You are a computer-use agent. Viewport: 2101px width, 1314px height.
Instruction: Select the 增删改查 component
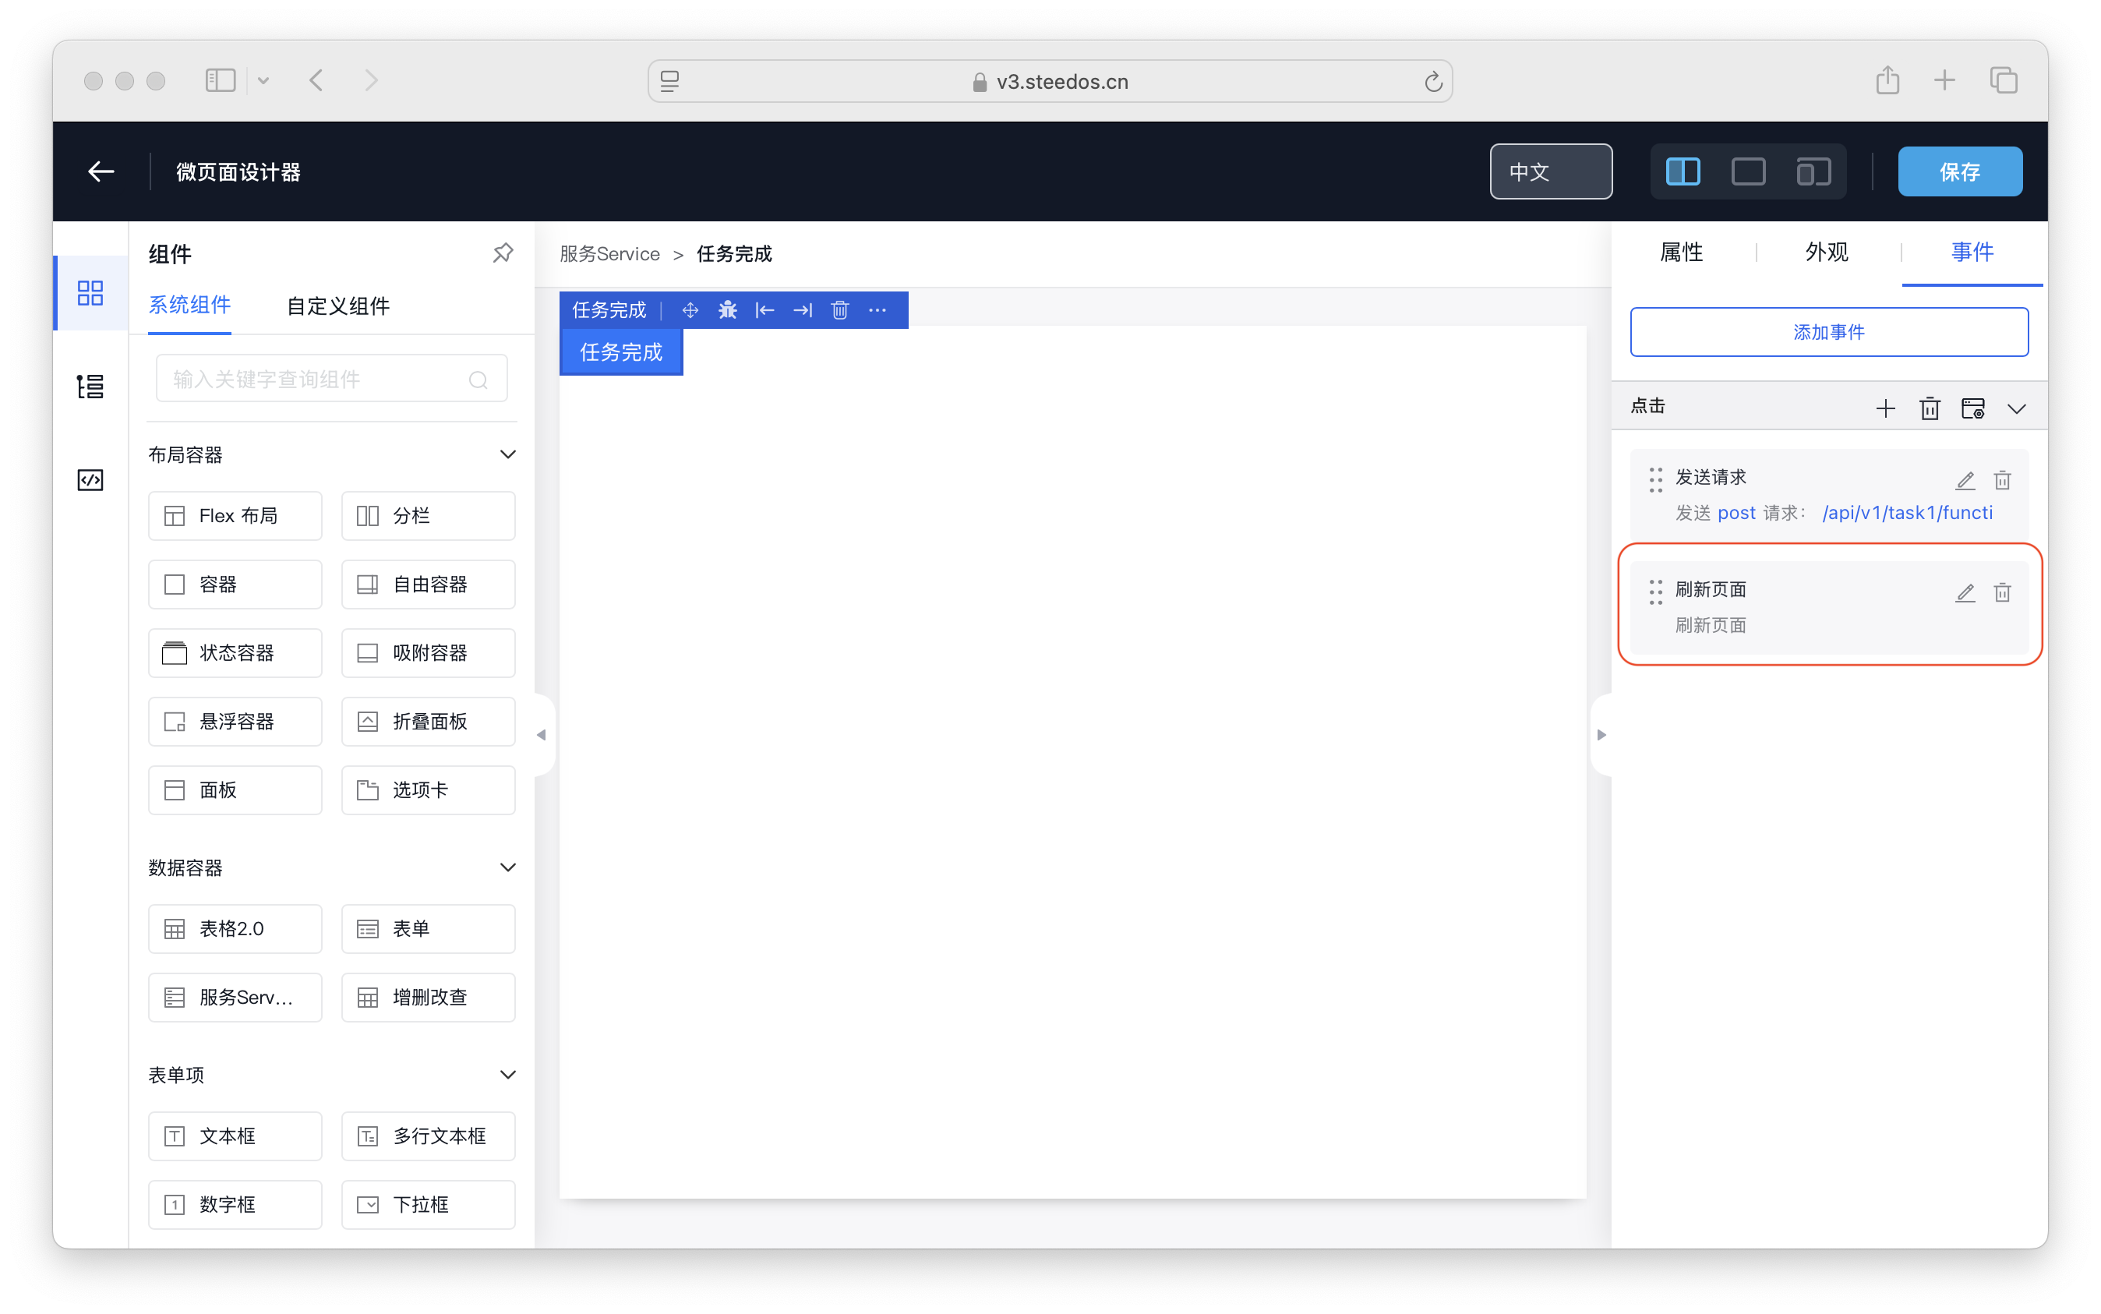pyautogui.click(x=429, y=998)
